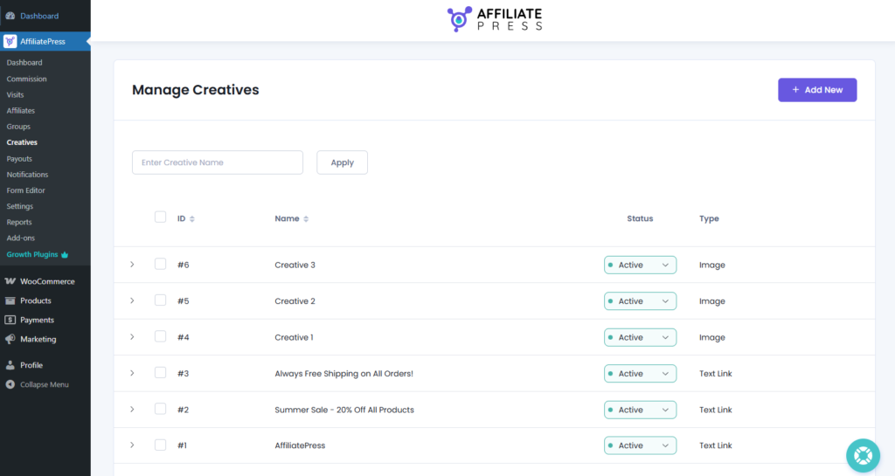The height and width of the screenshot is (476, 895).
Task: Click the Apply filter button
Action: tap(342, 162)
